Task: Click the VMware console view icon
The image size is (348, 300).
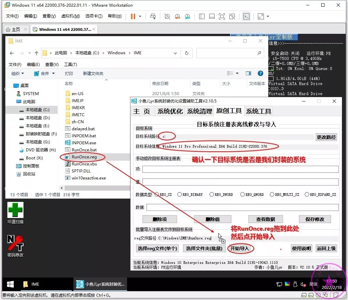Action: [x=246, y=16]
